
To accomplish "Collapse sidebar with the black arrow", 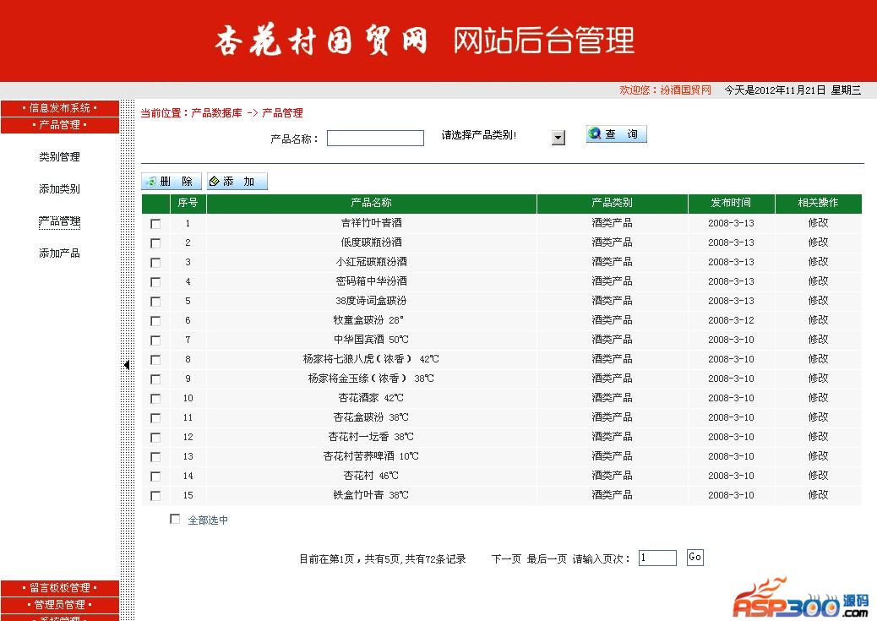I will point(126,365).
